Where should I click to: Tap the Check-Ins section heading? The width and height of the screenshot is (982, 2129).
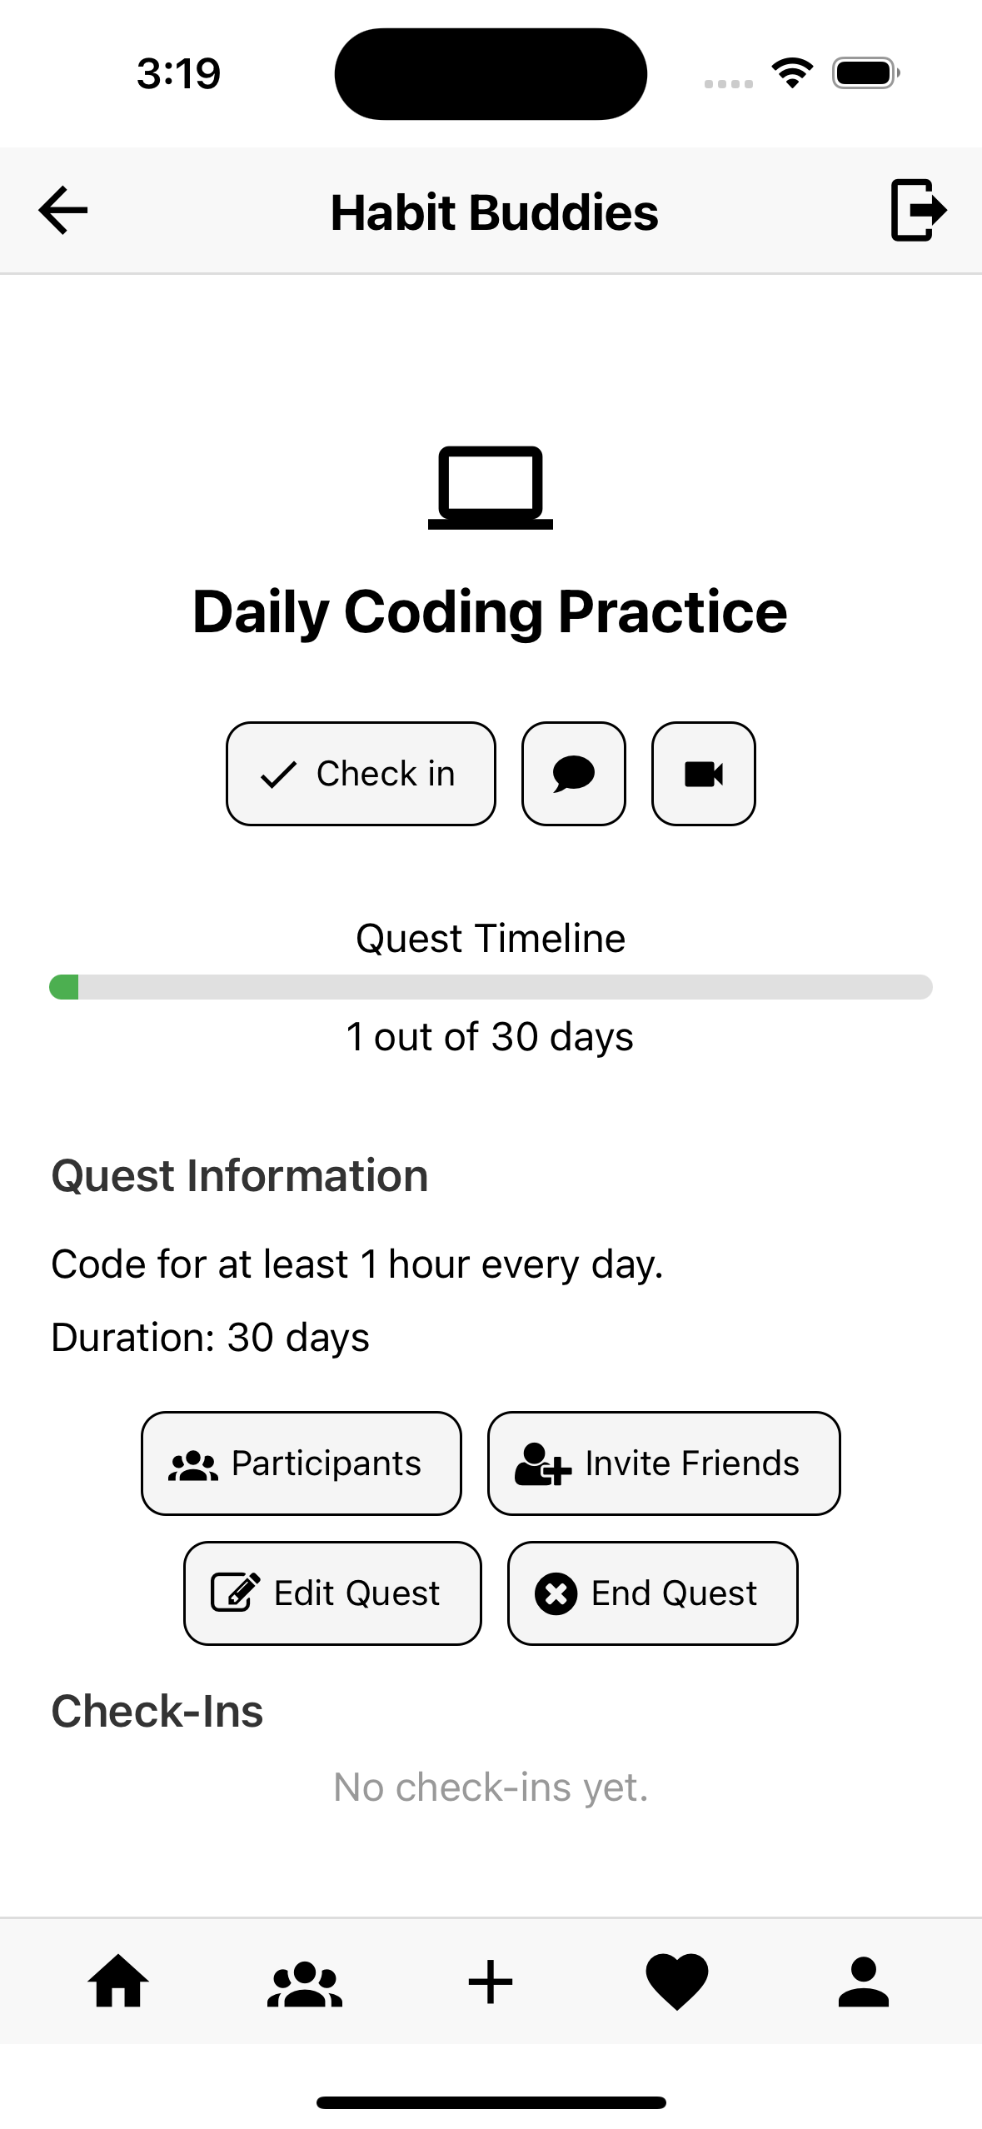click(x=157, y=1712)
